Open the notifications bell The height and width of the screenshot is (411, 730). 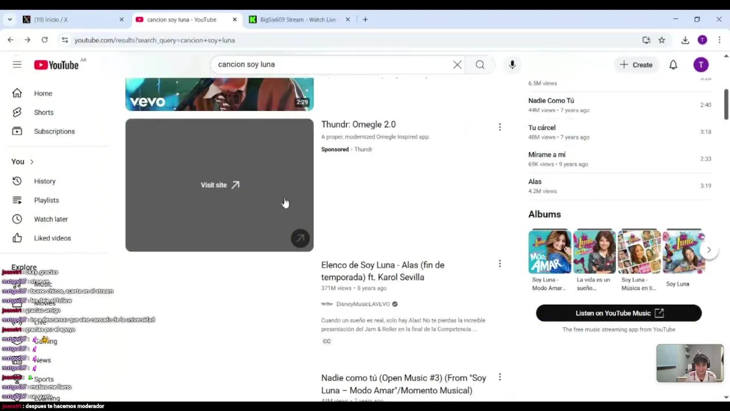point(673,65)
